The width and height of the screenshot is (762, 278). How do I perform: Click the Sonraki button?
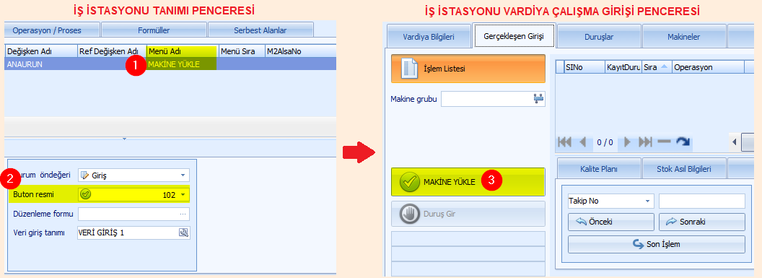pyautogui.click(x=701, y=222)
